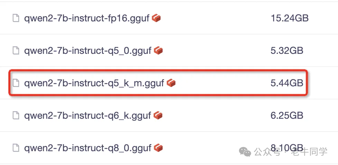
Task: Click the file icon beside qwen2-7b-instruct-q5_0.gguf
Action: coord(16,51)
